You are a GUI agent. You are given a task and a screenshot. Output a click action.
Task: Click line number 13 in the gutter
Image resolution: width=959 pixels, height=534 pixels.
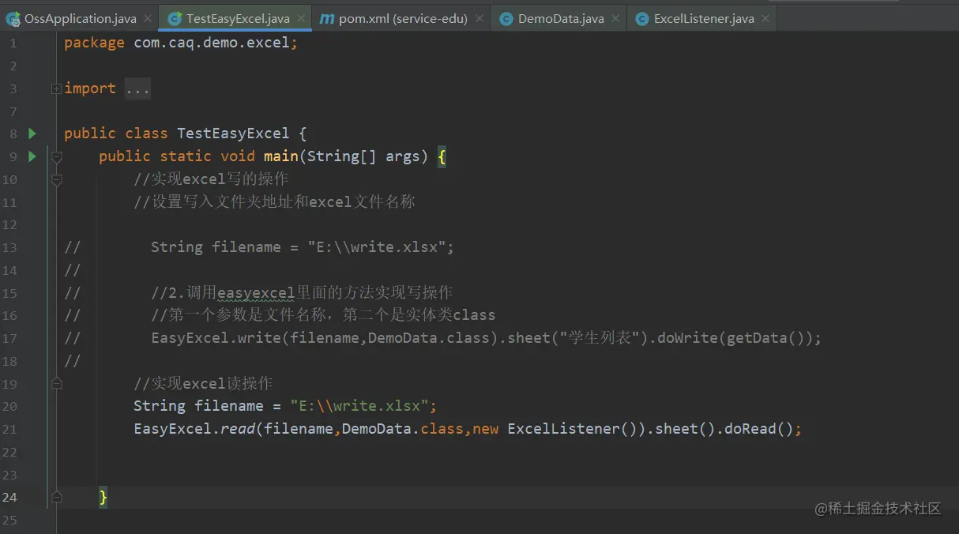click(9, 247)
